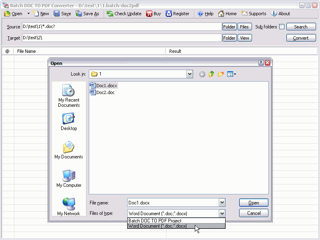Enable the Sub folders checkbox
Image resolution: width=320 pixels, height=240 pixels.
coord(282,27)
